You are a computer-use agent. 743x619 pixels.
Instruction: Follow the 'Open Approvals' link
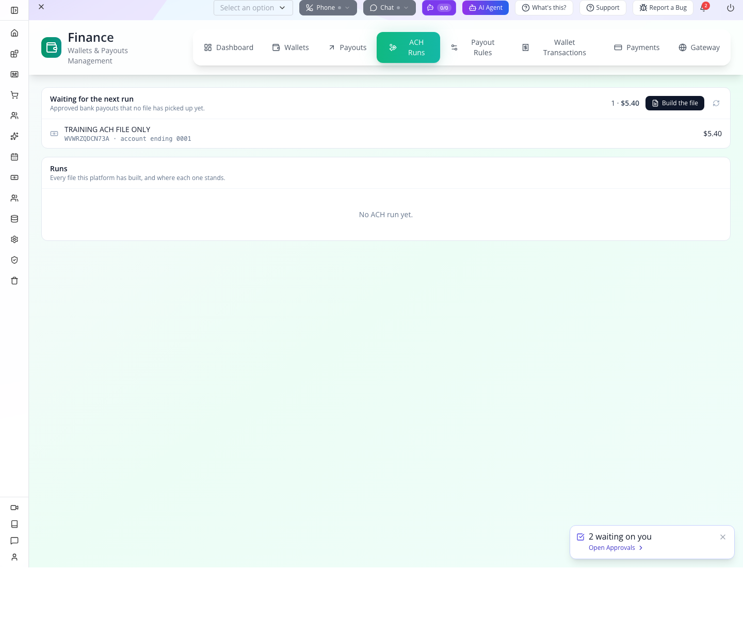pos(616,548)
